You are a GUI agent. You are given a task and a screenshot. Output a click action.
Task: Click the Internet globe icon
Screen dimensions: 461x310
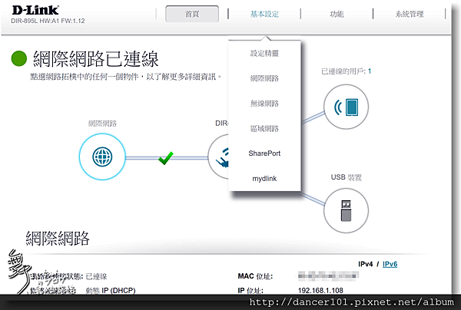tap(102, 157)
